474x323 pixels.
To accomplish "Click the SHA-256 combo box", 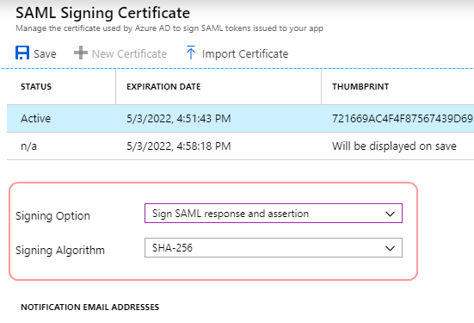I will [274, 248].
